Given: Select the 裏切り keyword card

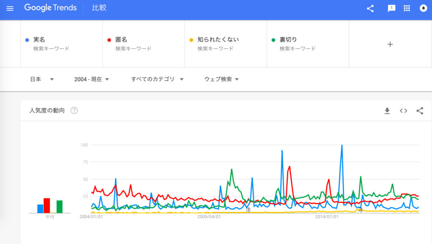Looking at the screenshot, I should coord(308,43).
